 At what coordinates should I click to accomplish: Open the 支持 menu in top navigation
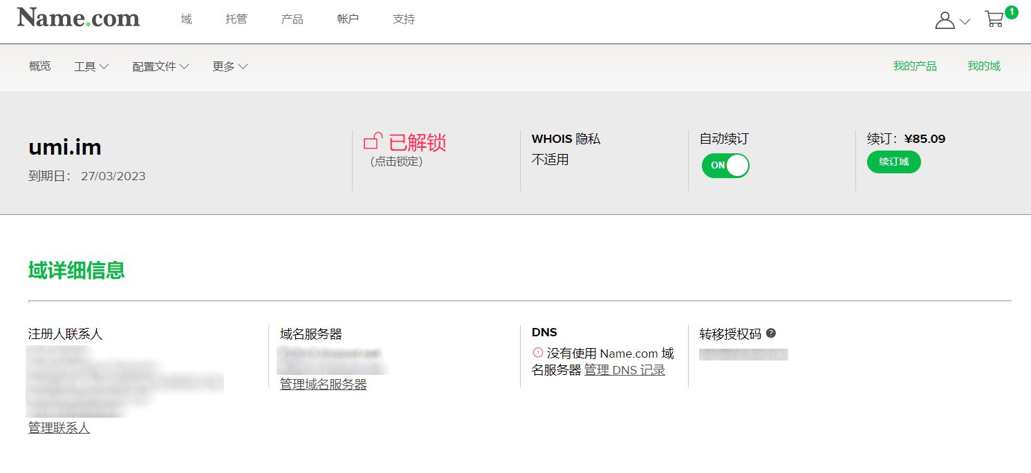coord(404,19)
